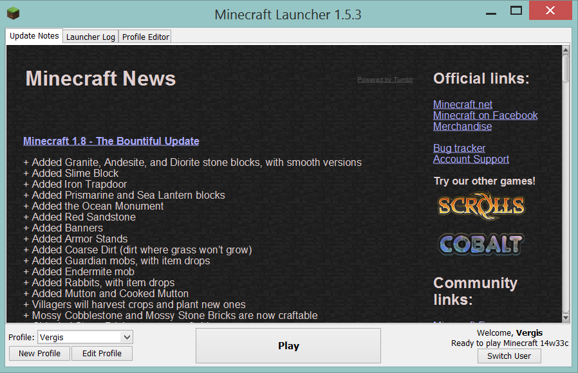Maximize the Minecraft Launcher window

(516, 11)
